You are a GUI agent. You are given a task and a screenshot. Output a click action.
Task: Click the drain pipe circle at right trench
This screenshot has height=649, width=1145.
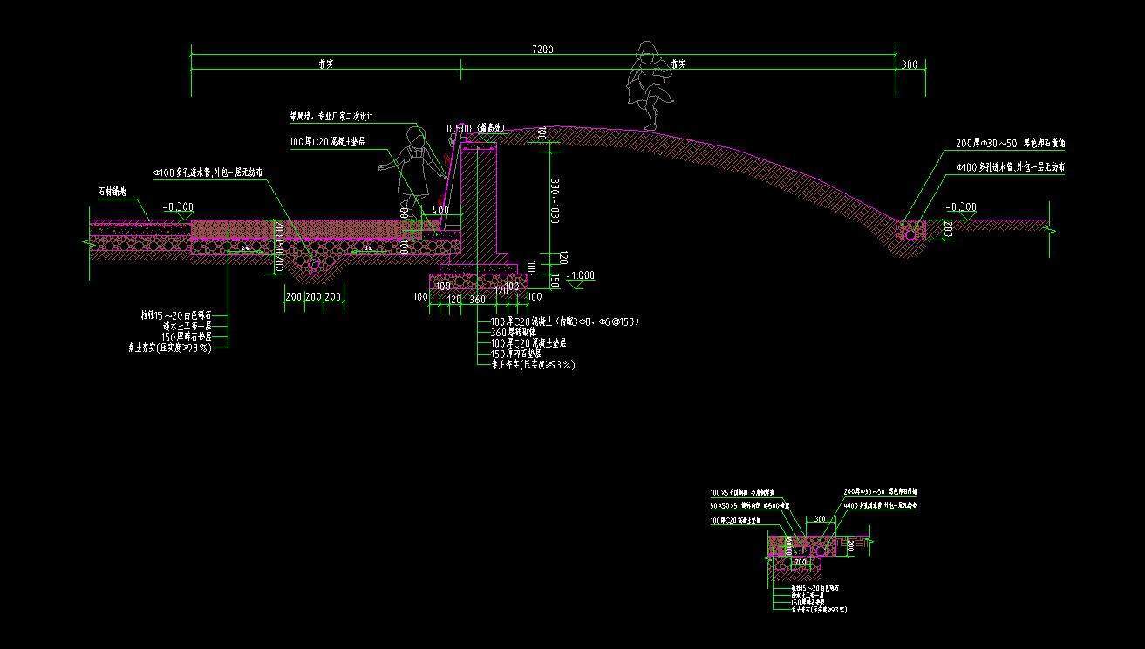point(911,233)
